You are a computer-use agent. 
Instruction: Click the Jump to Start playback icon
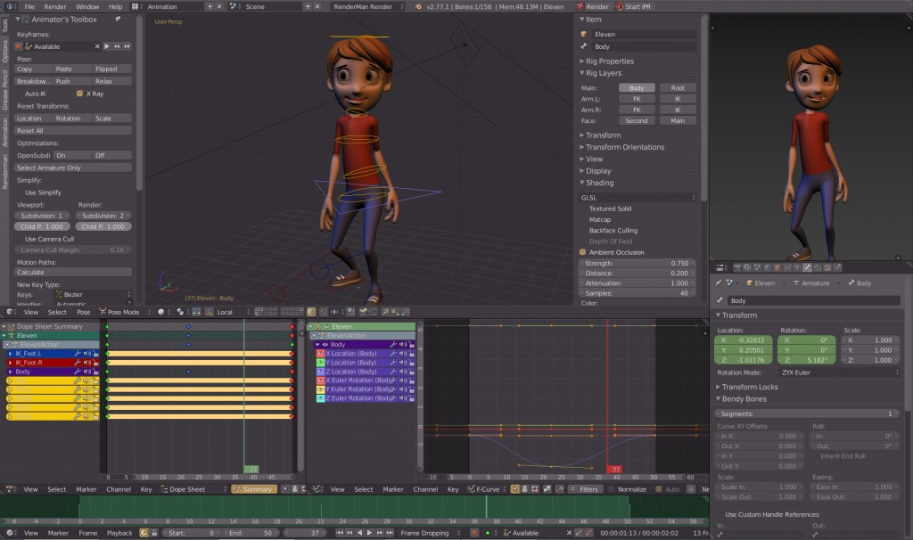[340, 533]
